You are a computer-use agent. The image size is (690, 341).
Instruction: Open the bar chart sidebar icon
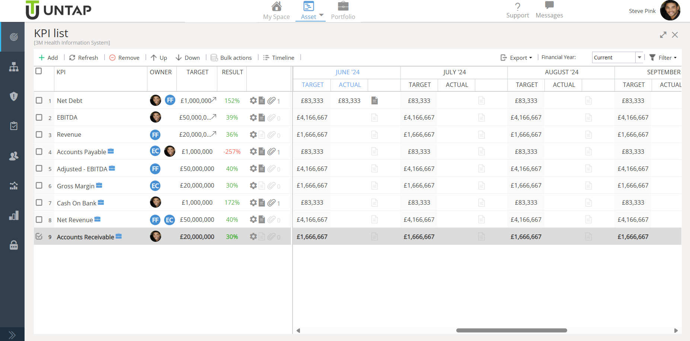[x=14, y=215]
